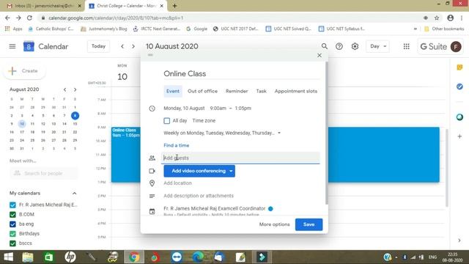469x264 pixels.
Task: Hide the side panel chevron
Action: click(459, 241)
